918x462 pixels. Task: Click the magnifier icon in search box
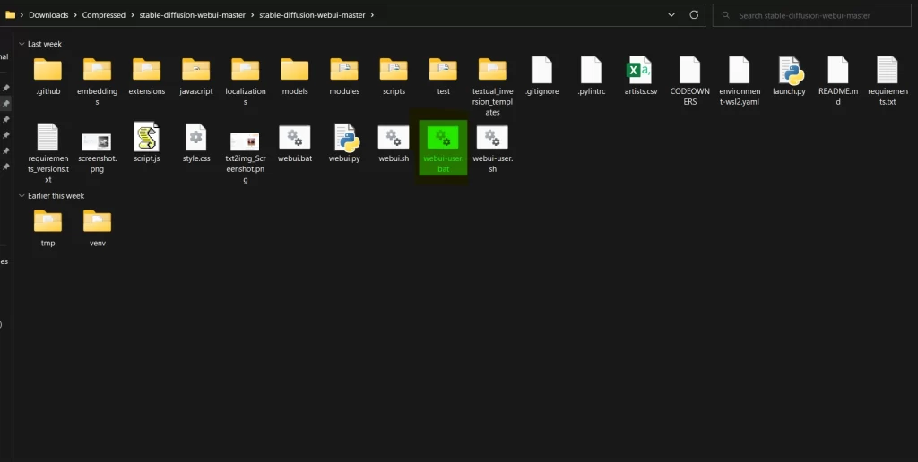tap(726, 15)
